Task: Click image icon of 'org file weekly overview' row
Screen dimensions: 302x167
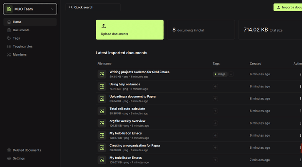Action: [x=102, y=123]
